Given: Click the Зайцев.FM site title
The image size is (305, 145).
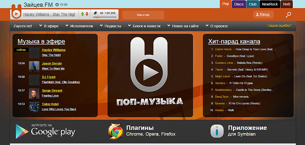Looking at the screenshot, I should point(38,4).
